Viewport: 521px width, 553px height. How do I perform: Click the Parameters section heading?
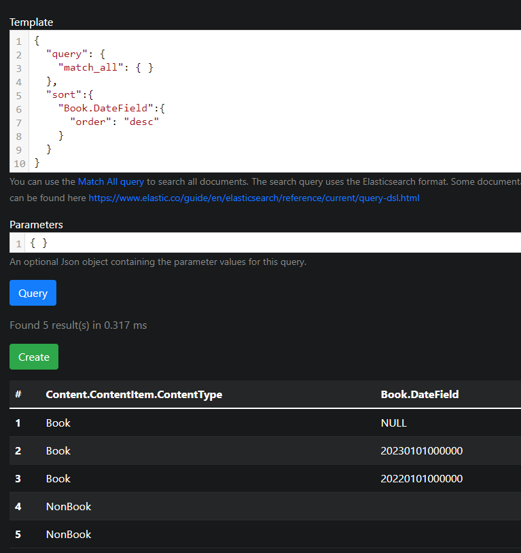(x=36, y=224)
